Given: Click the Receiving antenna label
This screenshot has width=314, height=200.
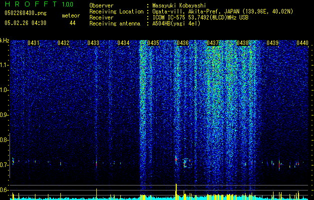Looking at the screenshot, I should pos(115,23).
